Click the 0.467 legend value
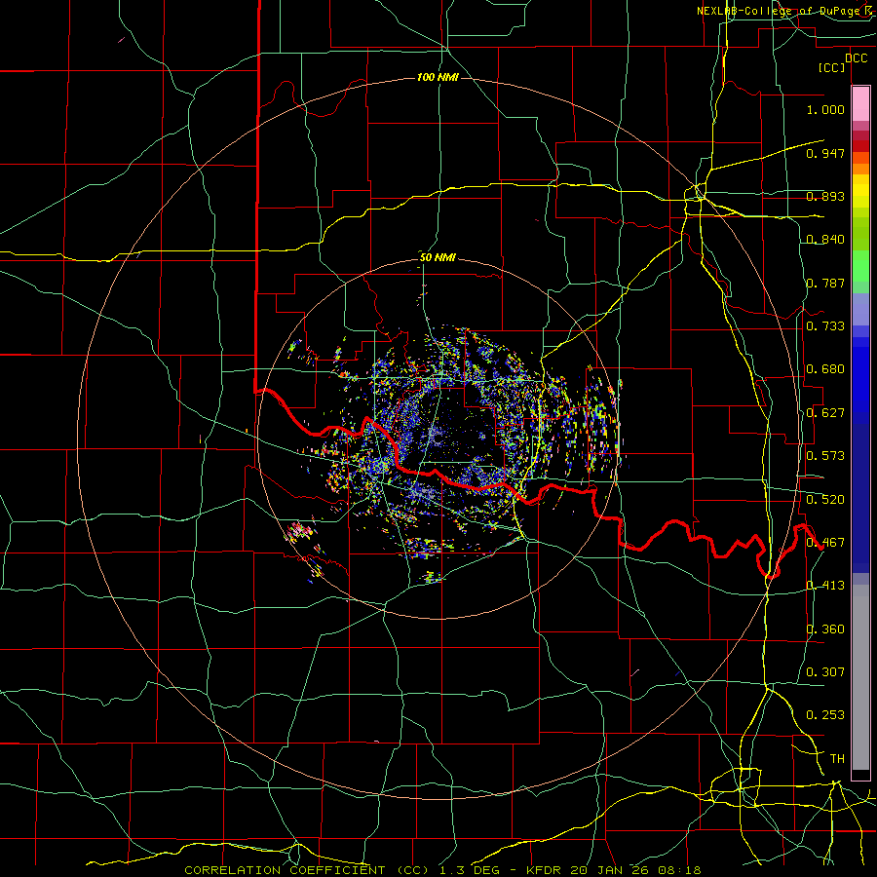 pyautogui.click(x=825, y=543)
